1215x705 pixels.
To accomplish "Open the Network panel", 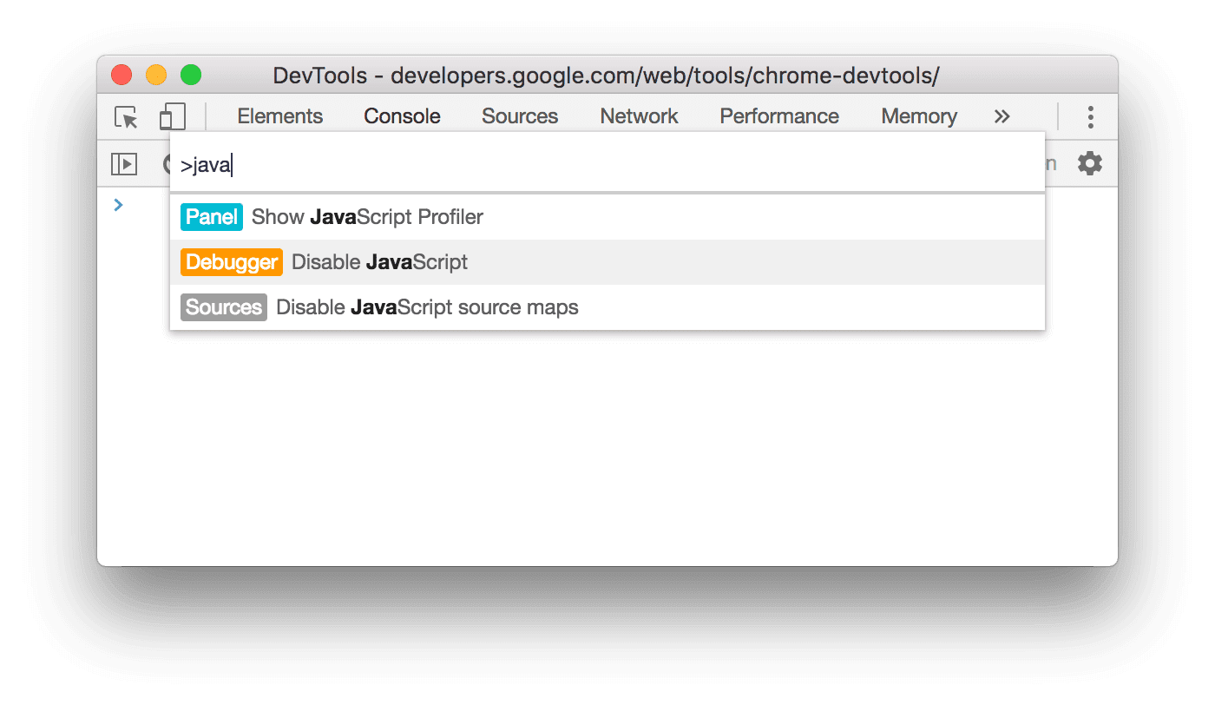I will point(638,115).
